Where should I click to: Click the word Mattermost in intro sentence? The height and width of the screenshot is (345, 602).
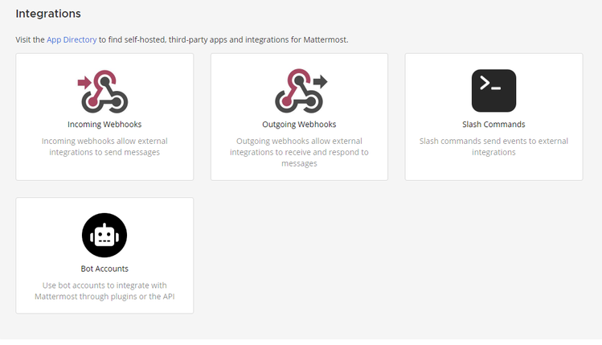[325, 39]
